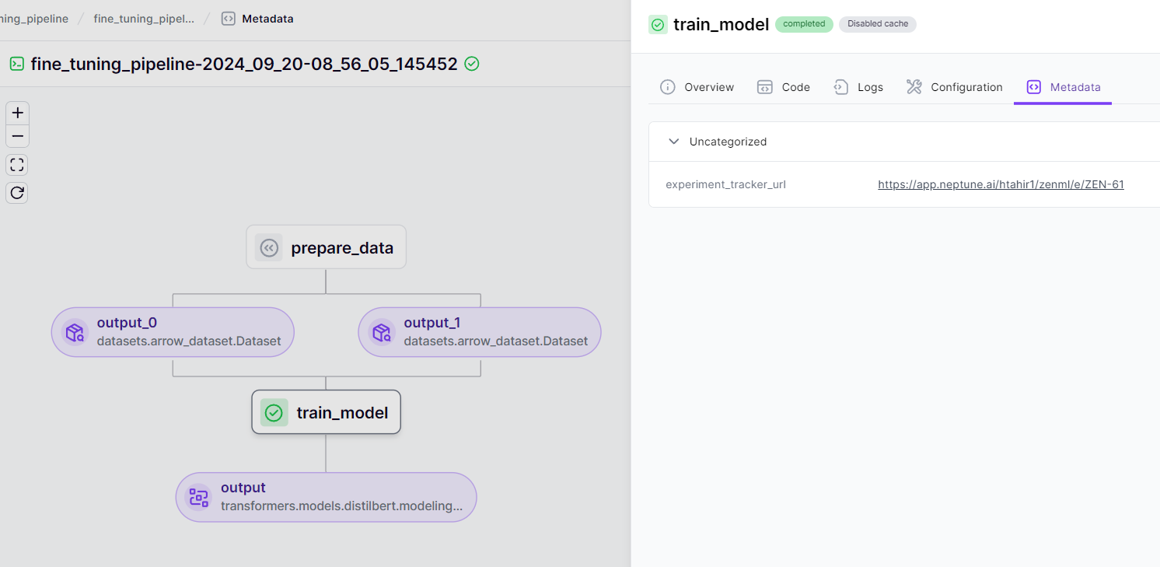Open the Configuration tab
Viewport: 1160px width, 567px height.
click(954, 87)
